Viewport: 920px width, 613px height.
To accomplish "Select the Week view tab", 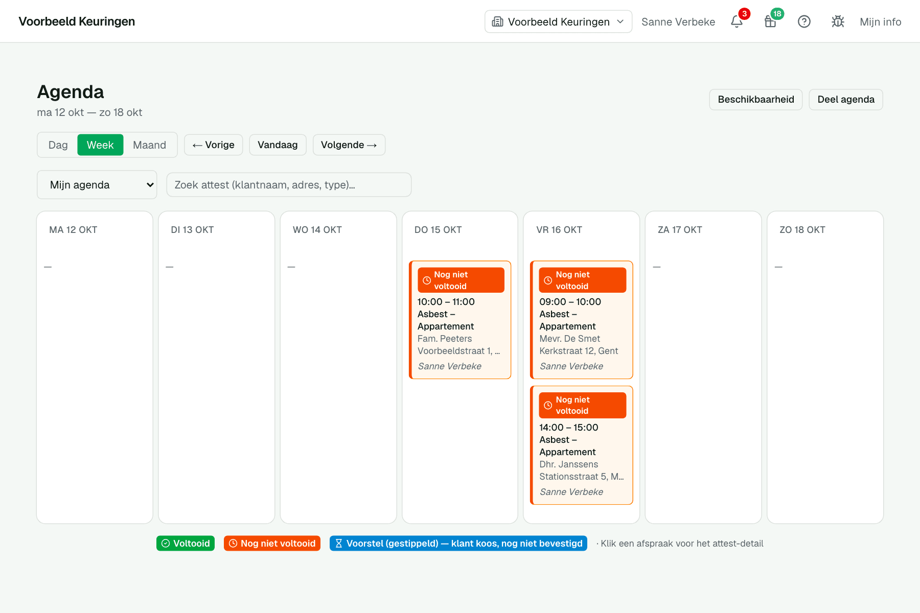I will tap(100, 145).
